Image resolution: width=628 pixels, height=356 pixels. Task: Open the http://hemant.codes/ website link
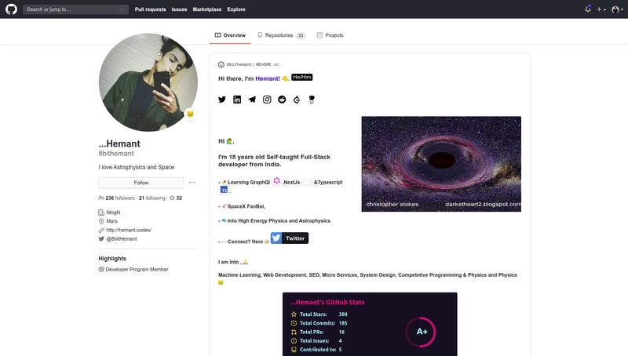129,230
